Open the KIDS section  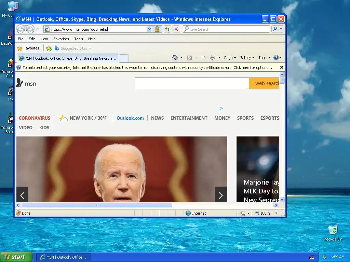tap(44, 128)
